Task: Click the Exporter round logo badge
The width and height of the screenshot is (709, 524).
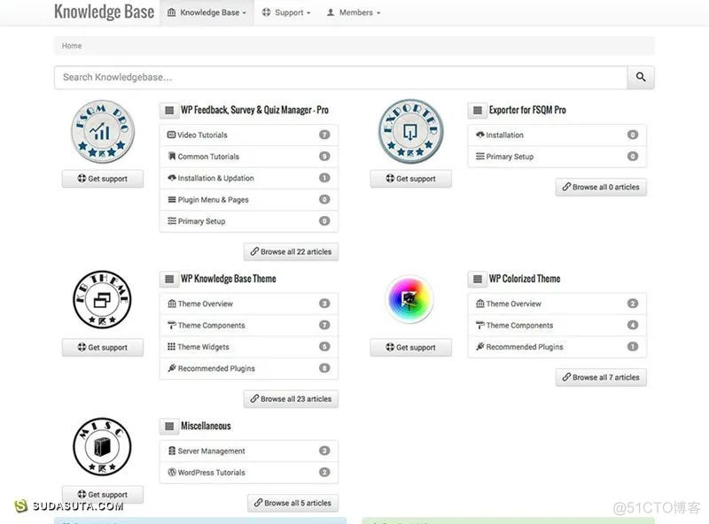Action: (410, 131)
